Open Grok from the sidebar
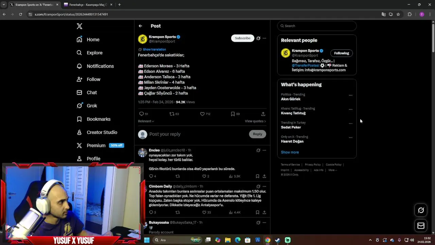This screenshot has height=245, width=435. (x=87, y=106)
